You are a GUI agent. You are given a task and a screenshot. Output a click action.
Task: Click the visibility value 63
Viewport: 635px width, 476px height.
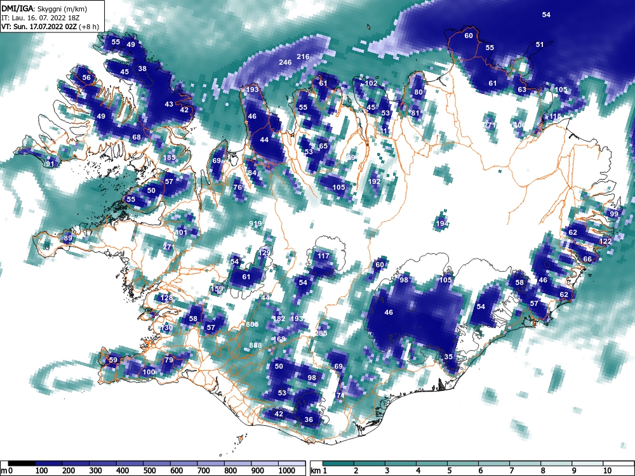click(522, 89)
